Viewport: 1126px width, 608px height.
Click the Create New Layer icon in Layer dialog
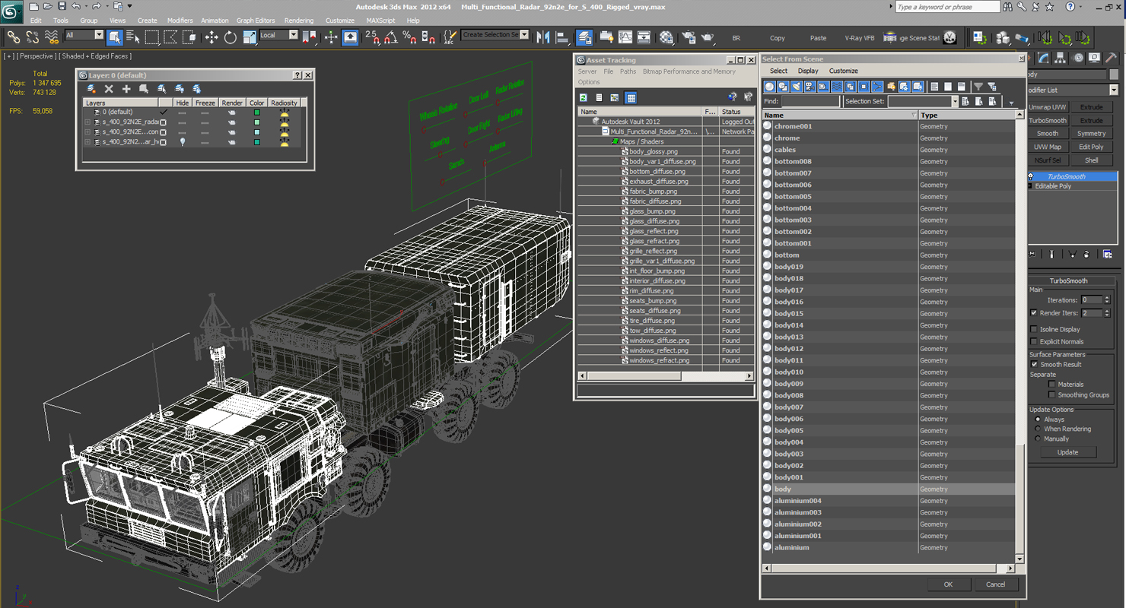[x=91, y=89]
